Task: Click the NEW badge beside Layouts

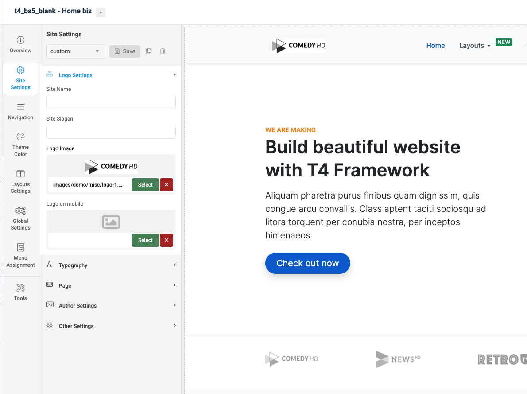Action: tap(504, 42)
